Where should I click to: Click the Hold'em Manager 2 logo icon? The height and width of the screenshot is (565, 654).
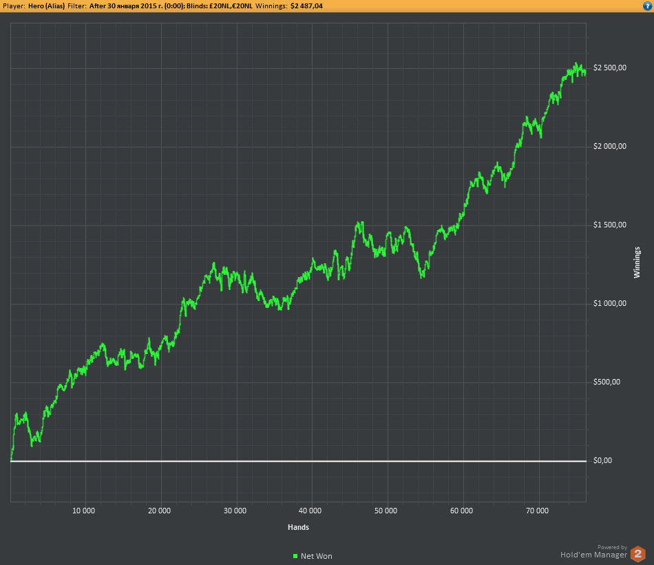tap(637, 554)
